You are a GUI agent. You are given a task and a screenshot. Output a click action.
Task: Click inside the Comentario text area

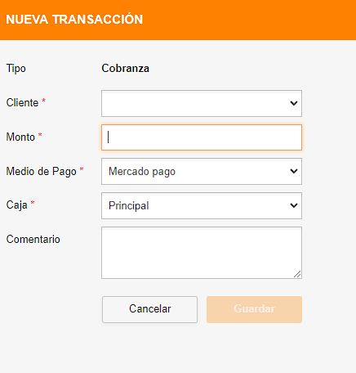(202, 253)
